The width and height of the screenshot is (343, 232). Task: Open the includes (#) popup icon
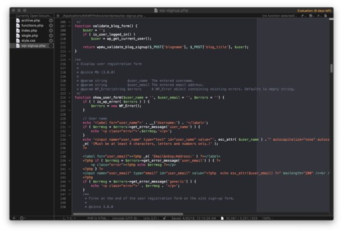pos(318,16)
